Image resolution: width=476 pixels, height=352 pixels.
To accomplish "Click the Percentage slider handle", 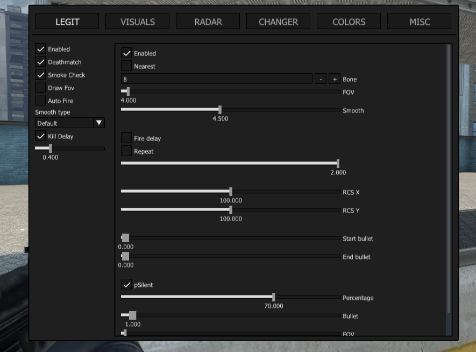I will pos(273,297).
